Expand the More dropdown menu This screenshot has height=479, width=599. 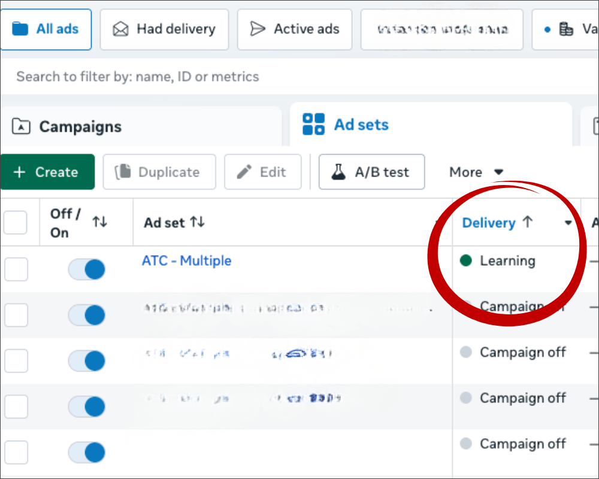(x=476, y=172)
